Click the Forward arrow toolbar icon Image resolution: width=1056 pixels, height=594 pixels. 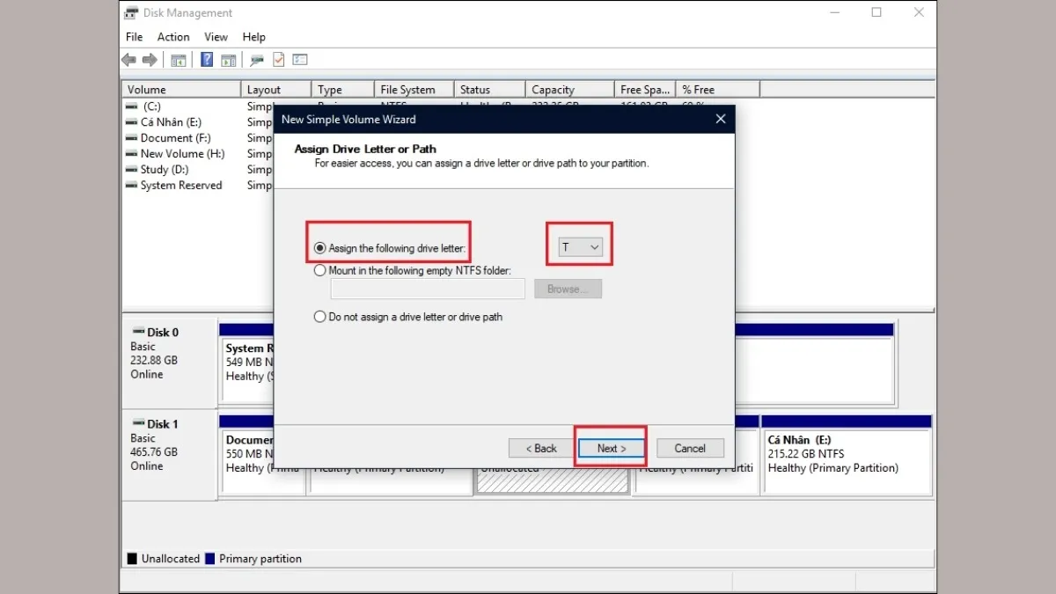(150, 60)
